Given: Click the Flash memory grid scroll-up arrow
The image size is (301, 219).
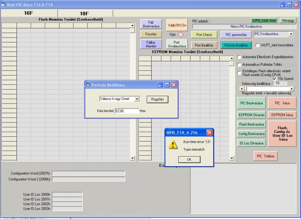Looking at the screenshot, I should pyautogui.click(x=132, y=26).
